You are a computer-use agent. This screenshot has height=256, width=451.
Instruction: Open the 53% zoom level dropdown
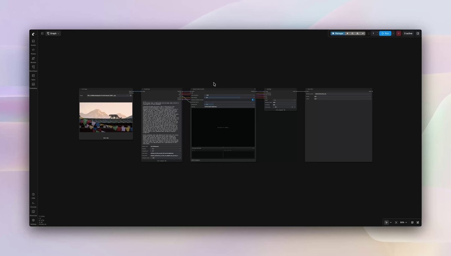[x=403, y=222]
